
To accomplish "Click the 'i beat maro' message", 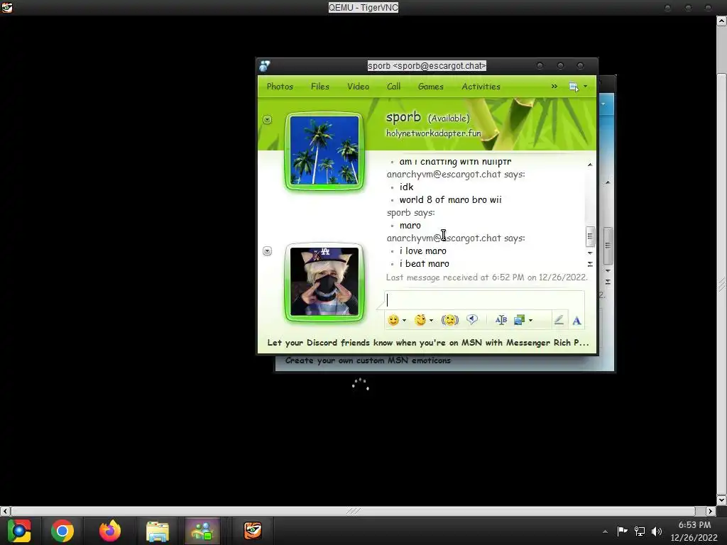I will pyautogui.click(x=425, y=264).
